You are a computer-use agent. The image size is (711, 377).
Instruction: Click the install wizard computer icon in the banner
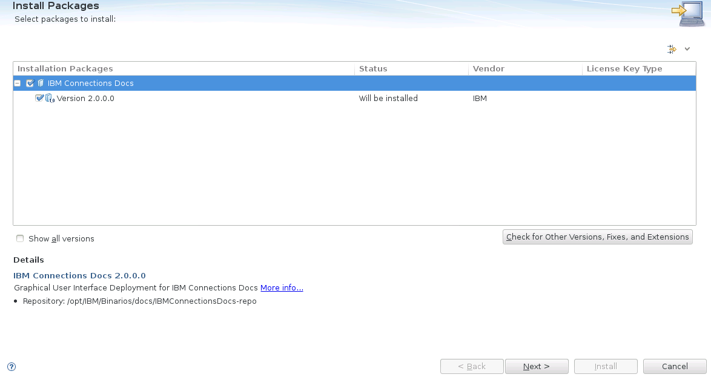(688, 13)
